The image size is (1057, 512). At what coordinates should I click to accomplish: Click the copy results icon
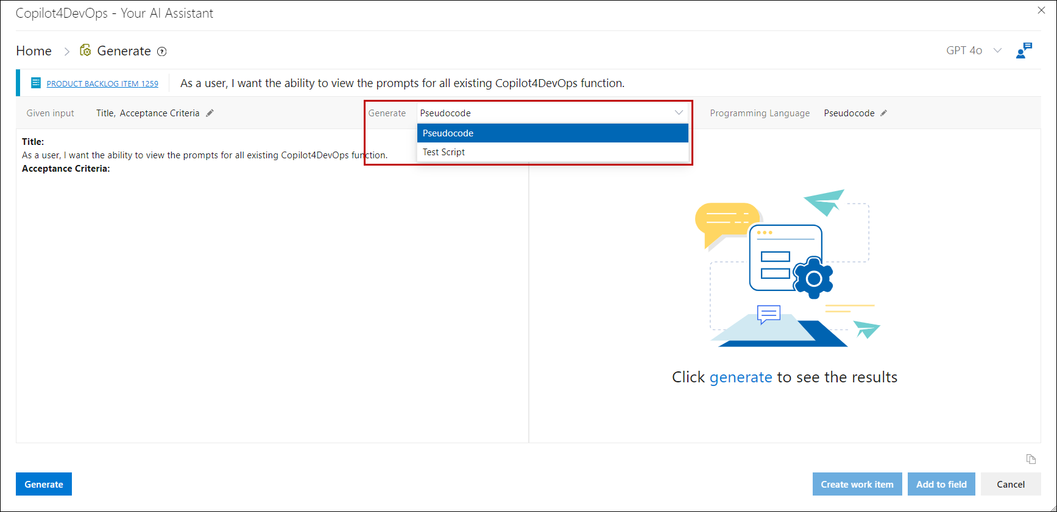[x=1031, y=459]
